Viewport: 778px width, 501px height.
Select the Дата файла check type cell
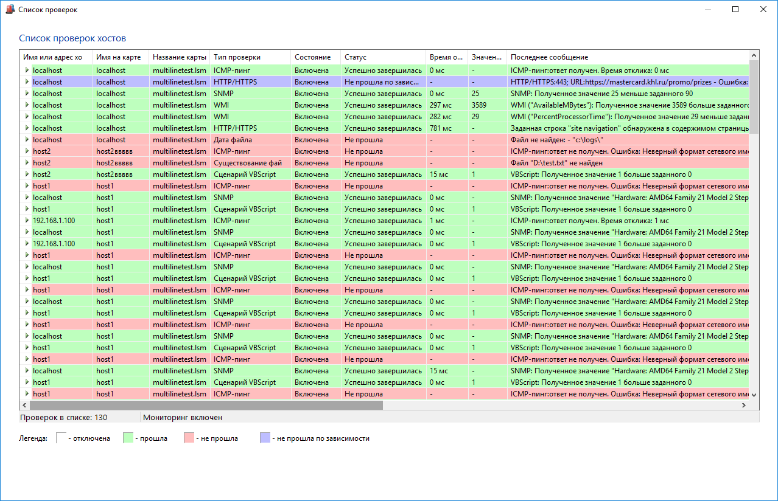tap(250, 140)
